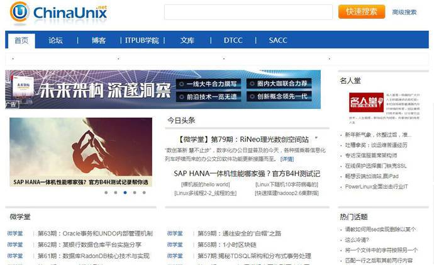The width and height of the screenshot is (434, 265).
Task: Open the slideshow caption SAP HANA一体机性能哪家强
Action: click(x=81, y=182)
